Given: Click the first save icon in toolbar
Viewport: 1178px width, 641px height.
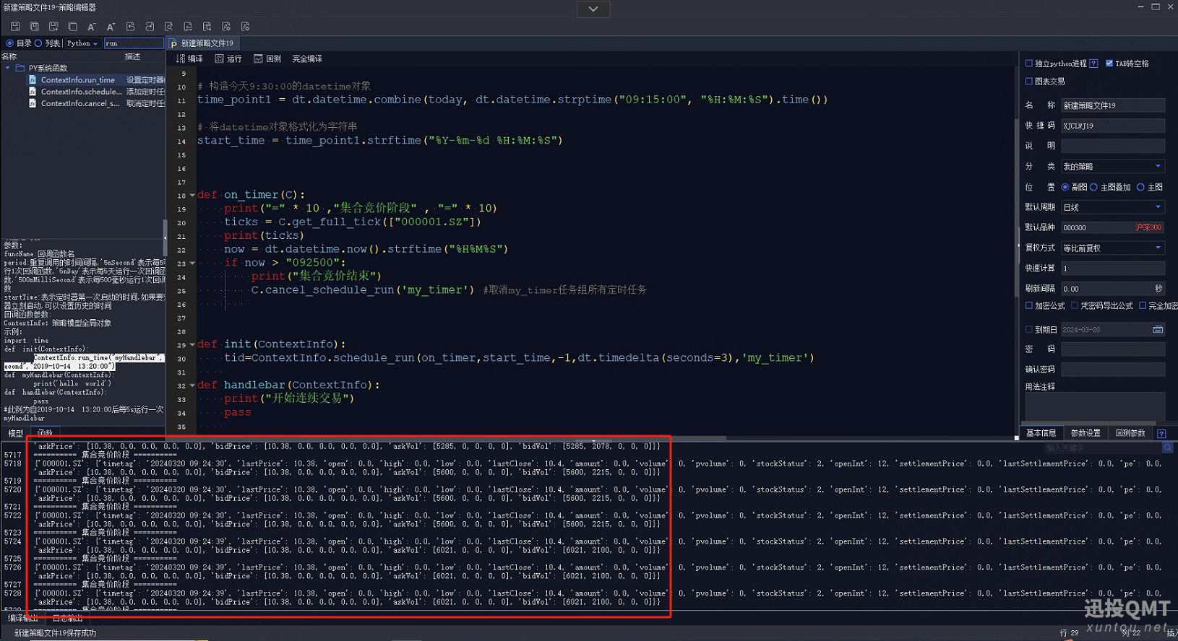Looking at the screenshot, I should (14, 27).
